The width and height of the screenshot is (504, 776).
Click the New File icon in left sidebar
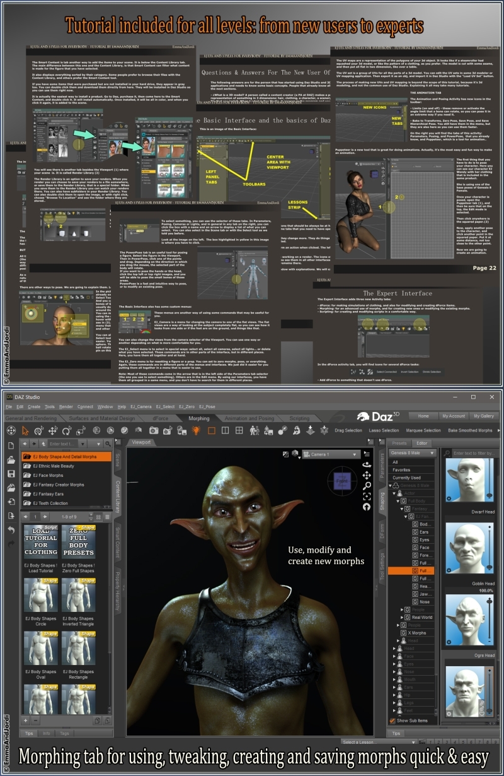11,445
